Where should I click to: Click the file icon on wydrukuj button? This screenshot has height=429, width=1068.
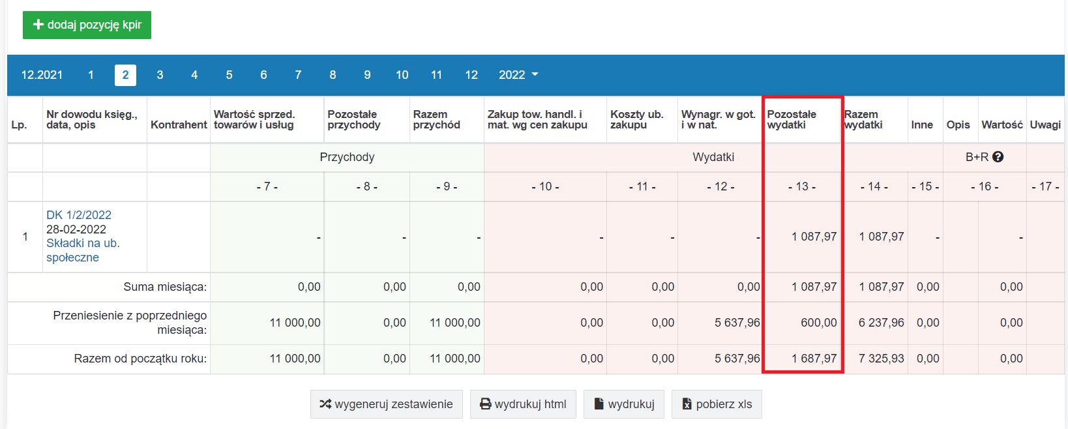pos(599,404)
